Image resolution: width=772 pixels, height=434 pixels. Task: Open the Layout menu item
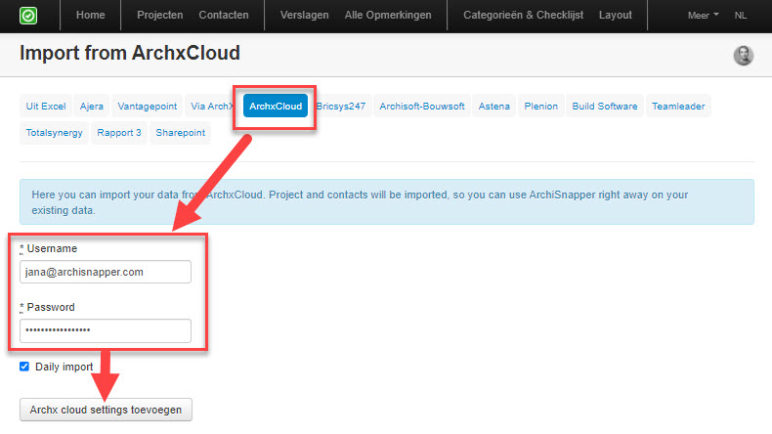point(616,16)
